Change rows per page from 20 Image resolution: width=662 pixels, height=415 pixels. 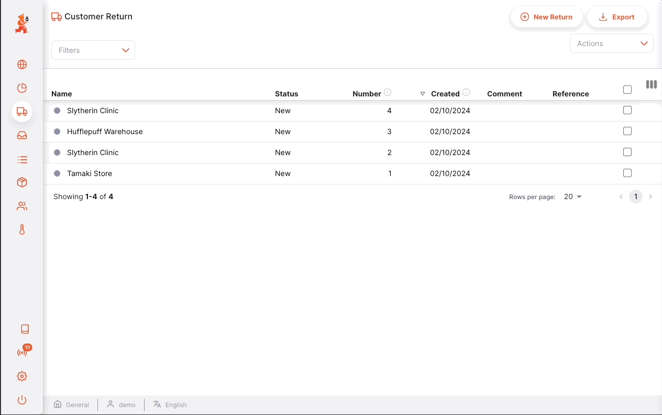pos(572,197)
